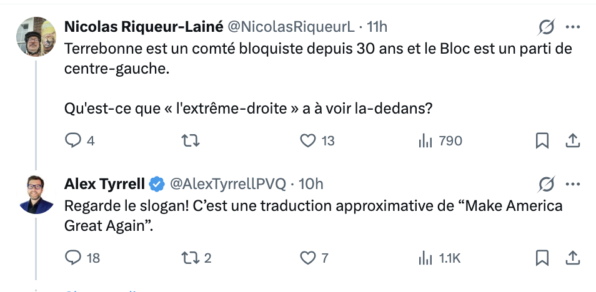Reply to Alex Tyrrell's tweet
The width and height of the screenshot is (596, 292).
[x=74, y=257]
